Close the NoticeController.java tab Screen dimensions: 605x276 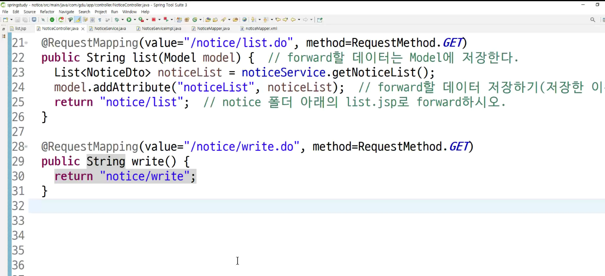point(83,29)
